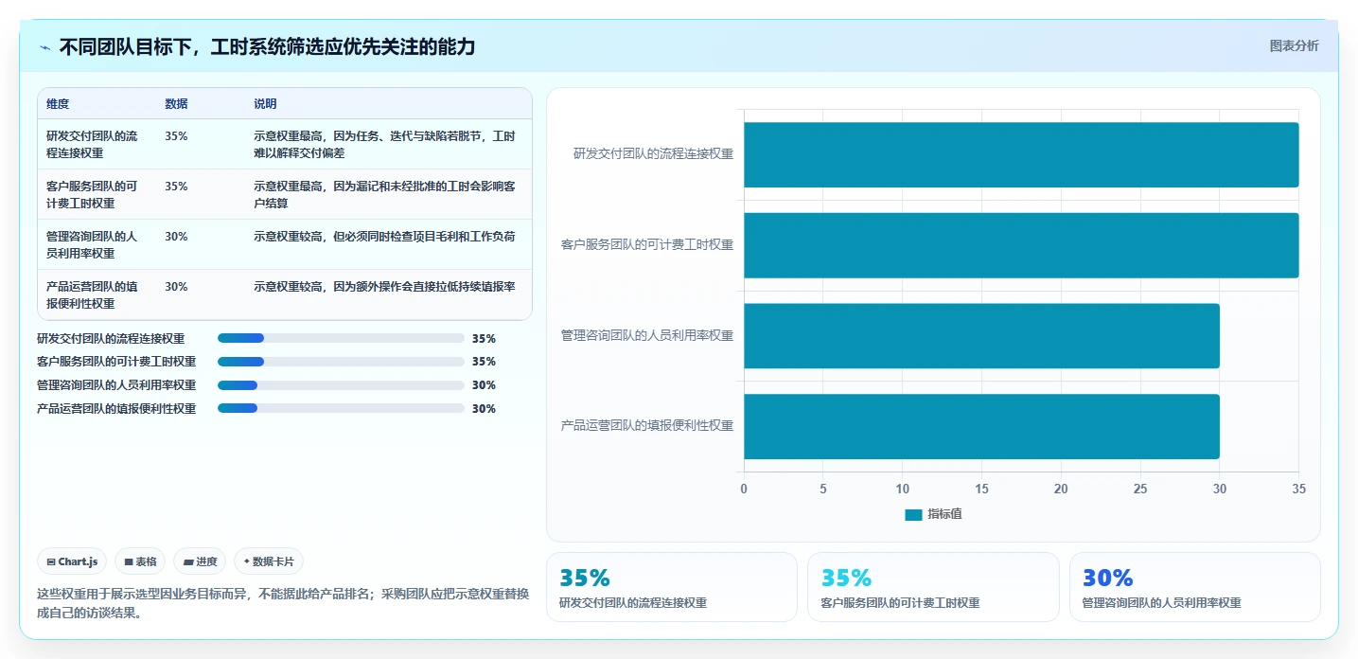Click the lightning icon beside the page title

44,46
